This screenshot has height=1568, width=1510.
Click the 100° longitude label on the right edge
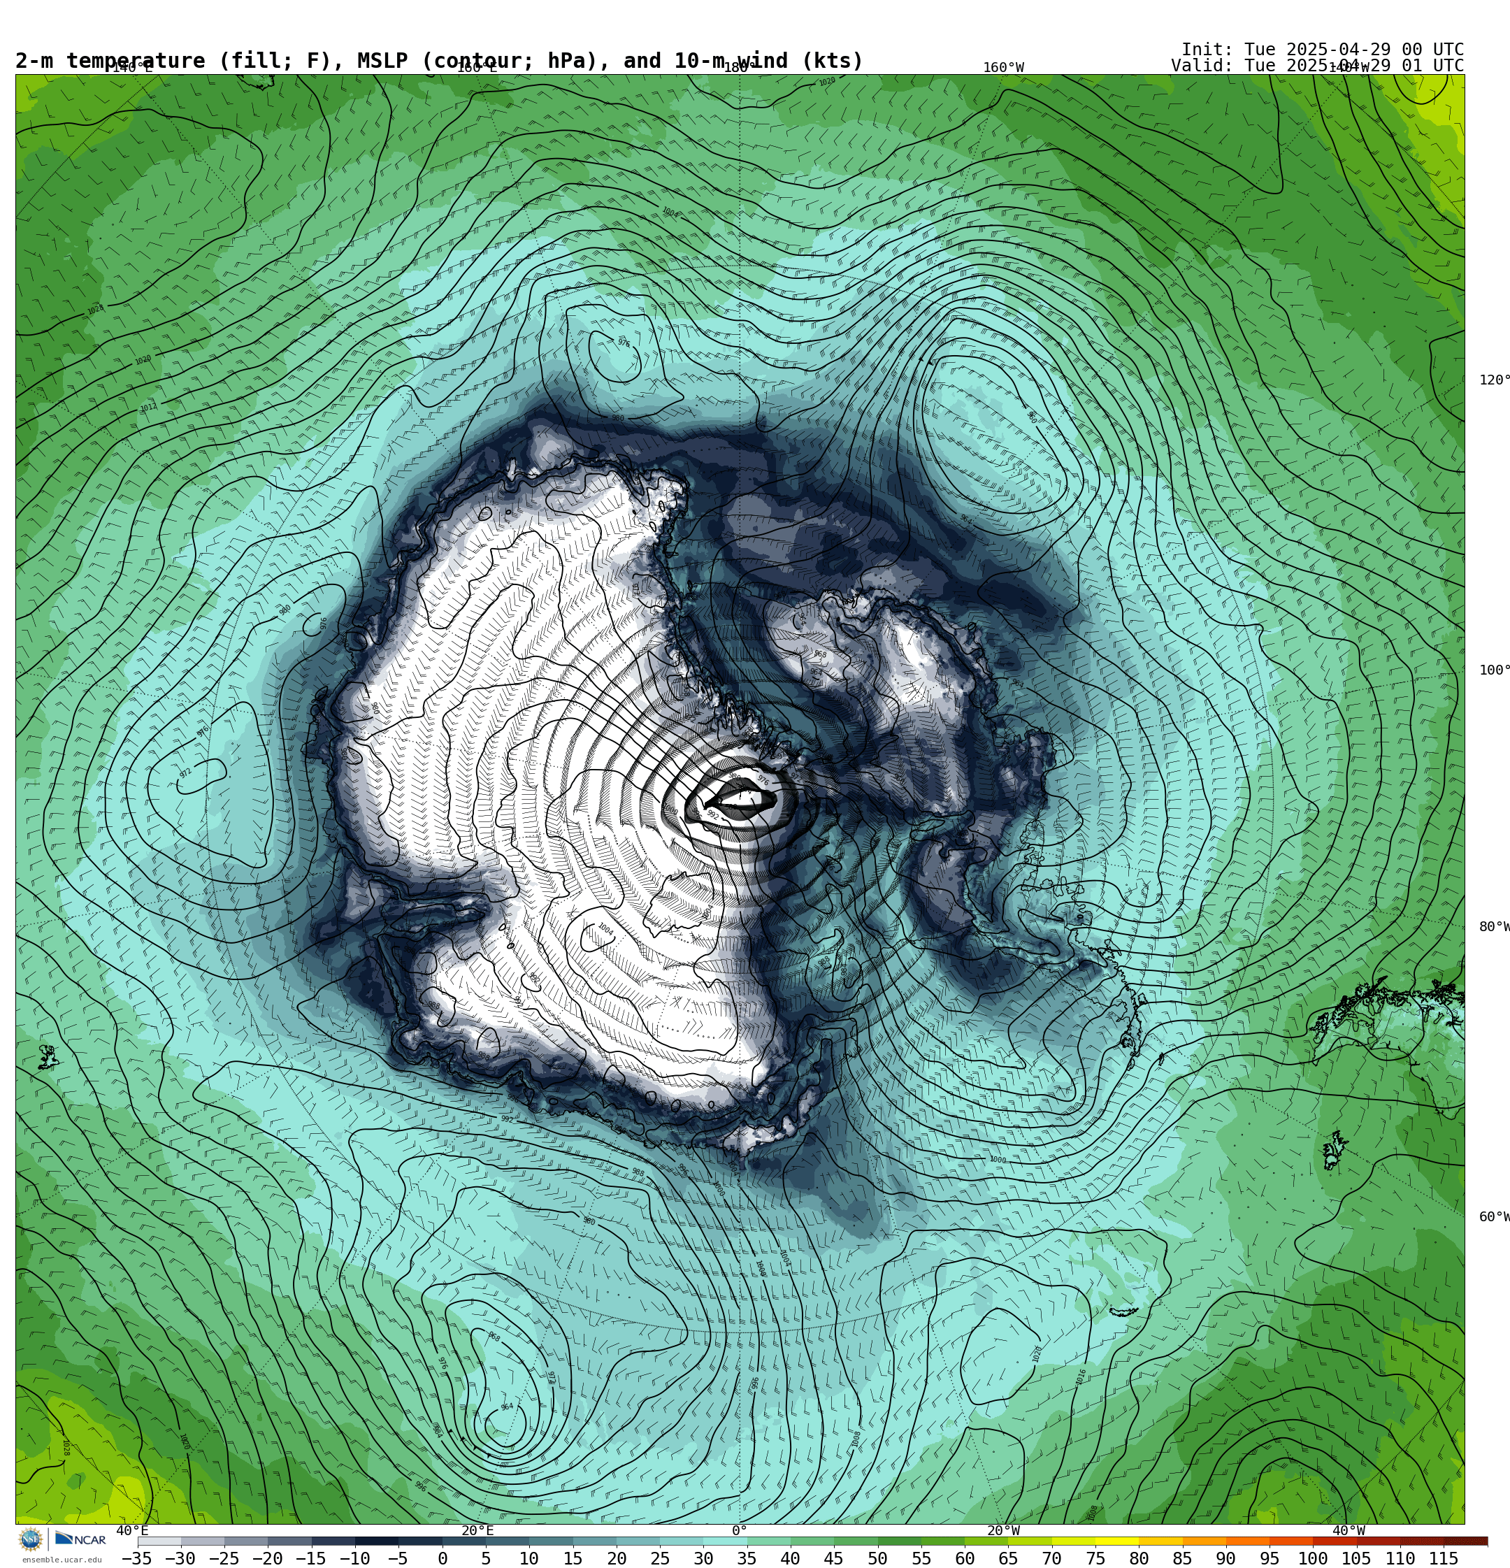[x=1494, y=670]
